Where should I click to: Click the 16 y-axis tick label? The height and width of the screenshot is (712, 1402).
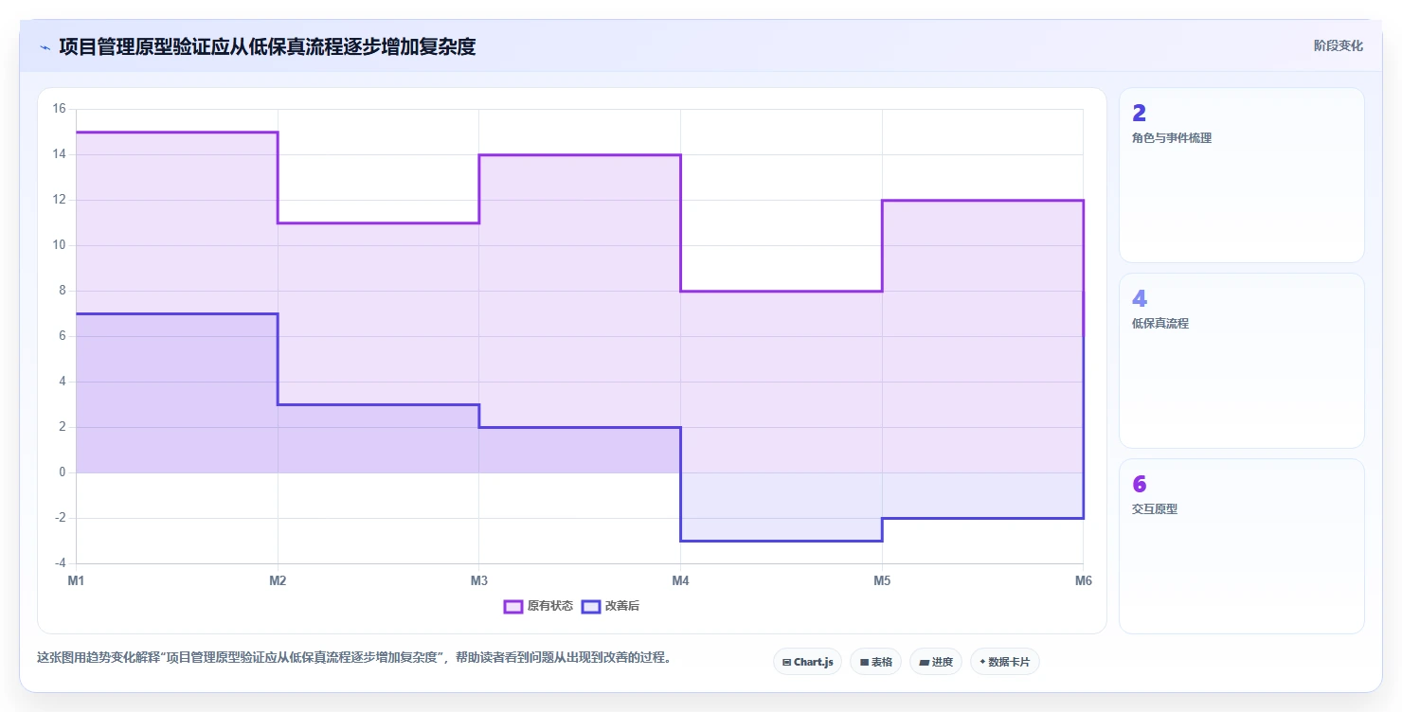click(x=59, y=109)
